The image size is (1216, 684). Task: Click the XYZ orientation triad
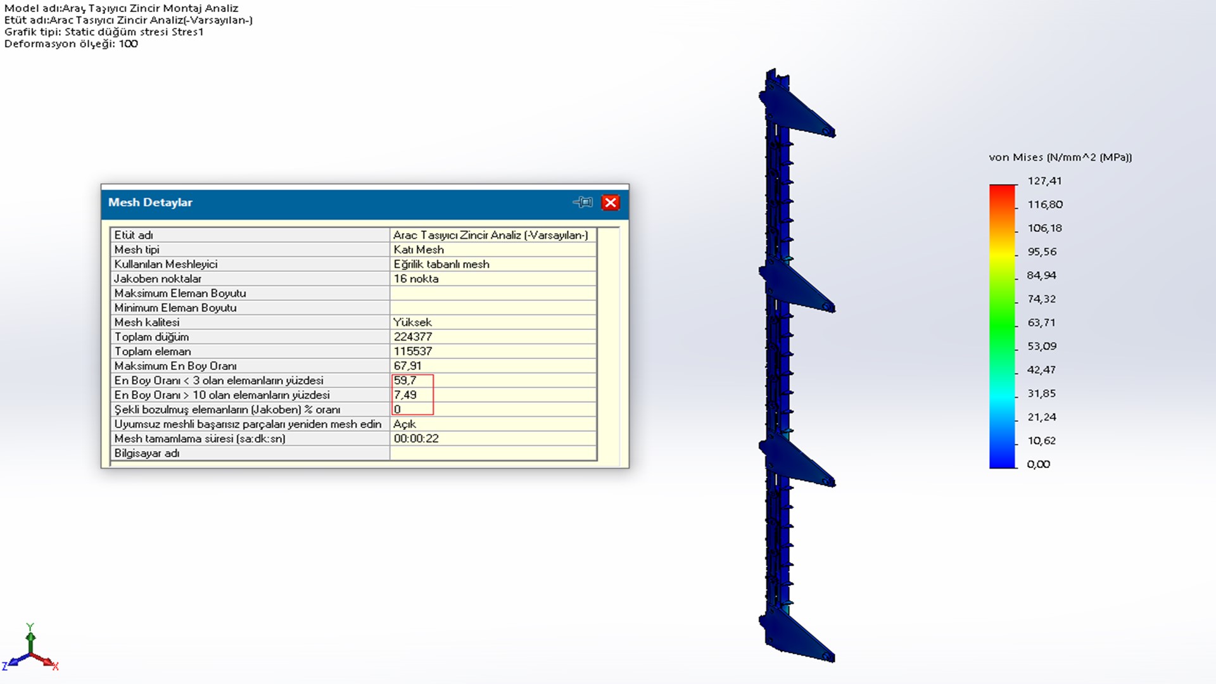click(30, 651)
